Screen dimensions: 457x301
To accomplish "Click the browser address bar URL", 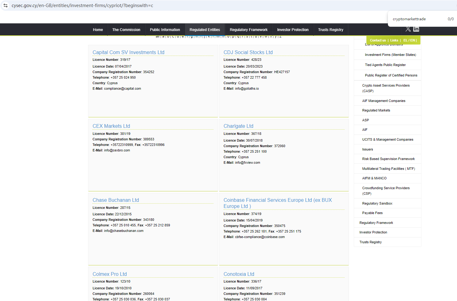I will pos(82,6).
